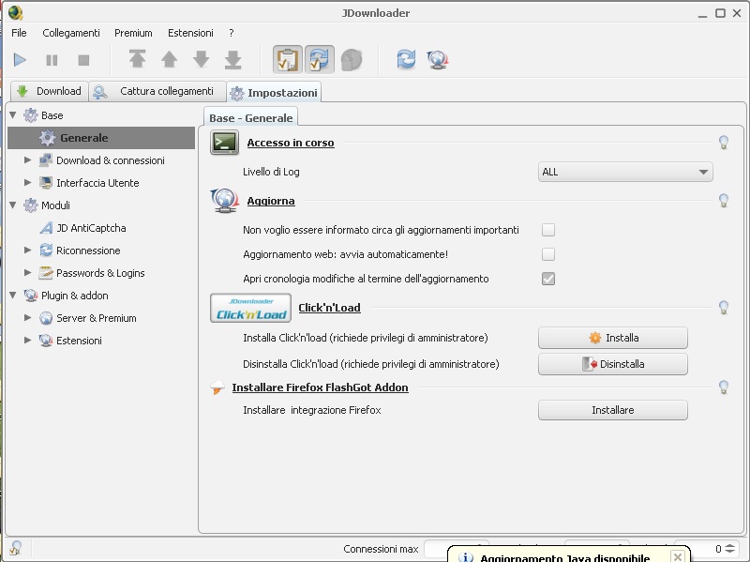Screen dimensions: 750x562
Task: Expand the Server & Premium tree node
Action: pyautogui.click(x=28, y=318)
